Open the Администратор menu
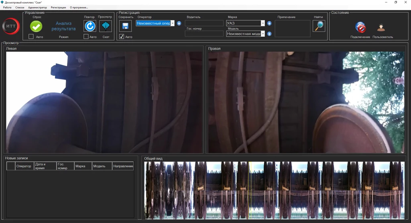This screenshot has height=223, width=411. (x=37, y=7)
